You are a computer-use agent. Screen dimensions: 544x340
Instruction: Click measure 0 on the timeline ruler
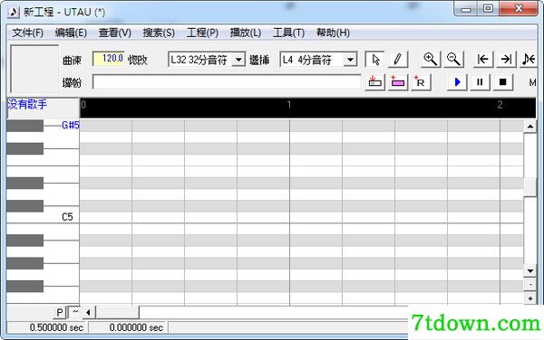click(x=83, y=105)
